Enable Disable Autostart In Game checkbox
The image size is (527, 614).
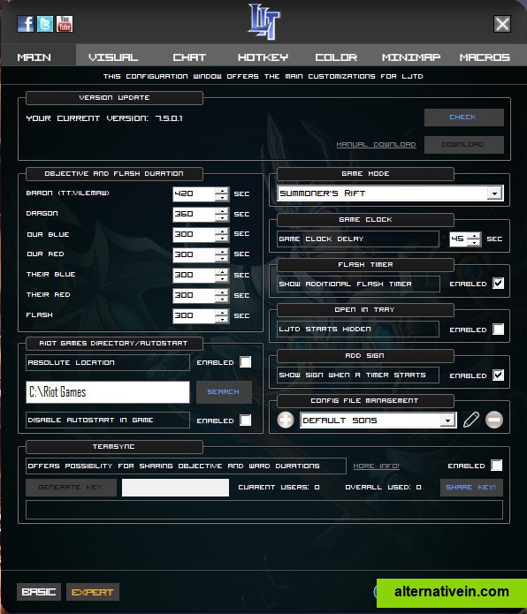pos(245,420)
